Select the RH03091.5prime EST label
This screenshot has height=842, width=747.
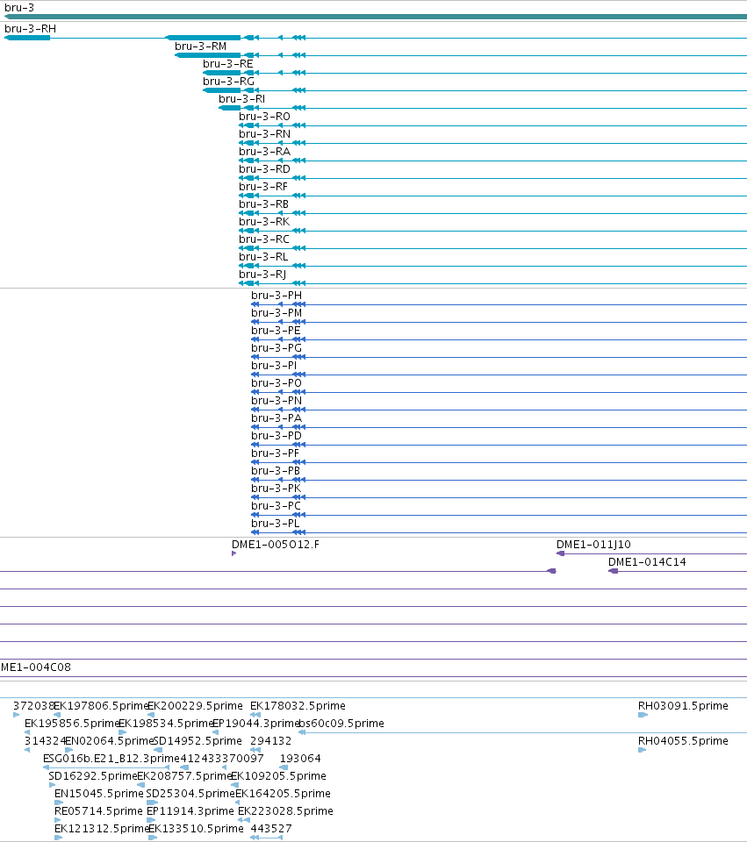click(683, 706)
